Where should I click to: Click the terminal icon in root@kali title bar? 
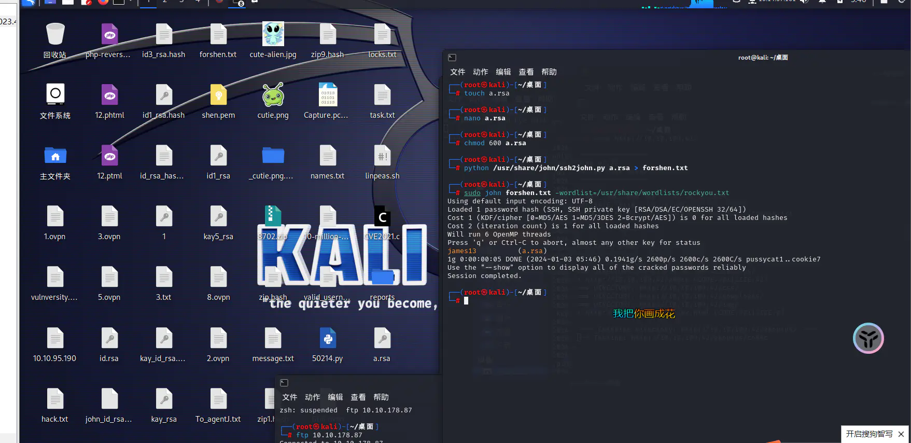pyautogui.click(x=452, y=58)
